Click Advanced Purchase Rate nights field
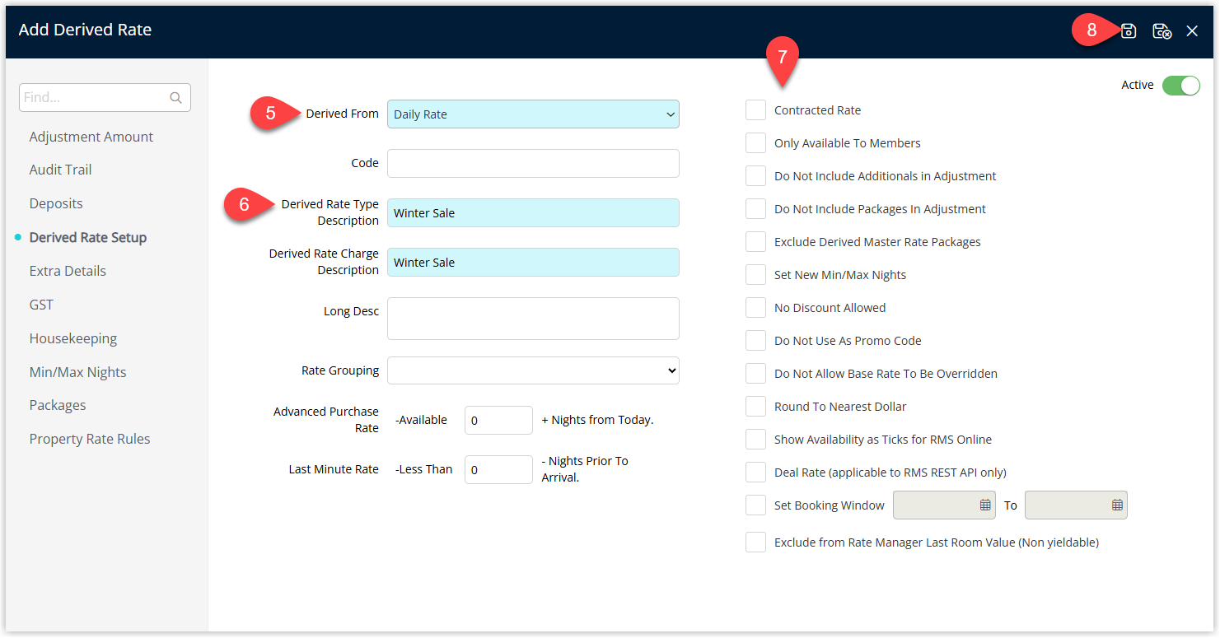 point(498,420)
